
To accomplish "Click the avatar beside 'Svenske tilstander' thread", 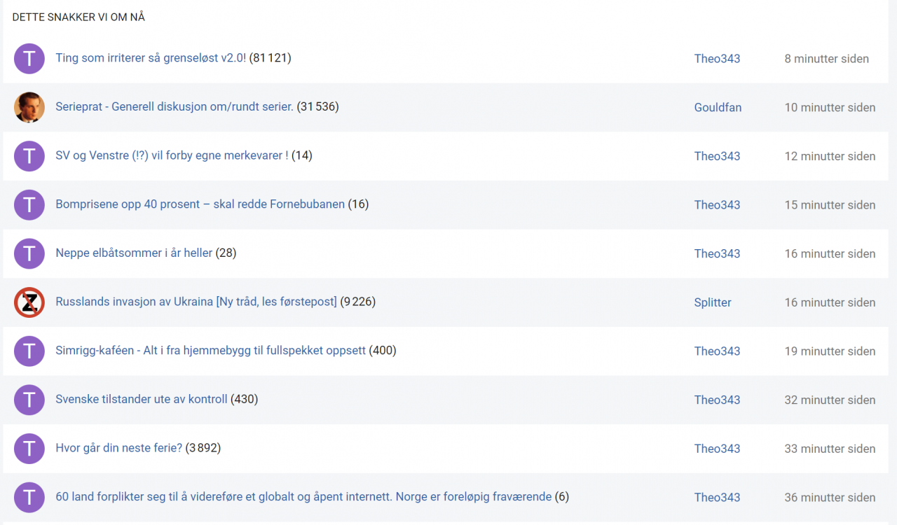I will click(29, 400).
